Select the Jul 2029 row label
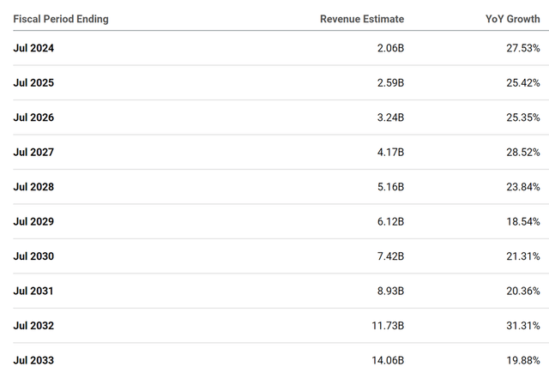Screen dimensions: 549x373 tap(33, 221)
